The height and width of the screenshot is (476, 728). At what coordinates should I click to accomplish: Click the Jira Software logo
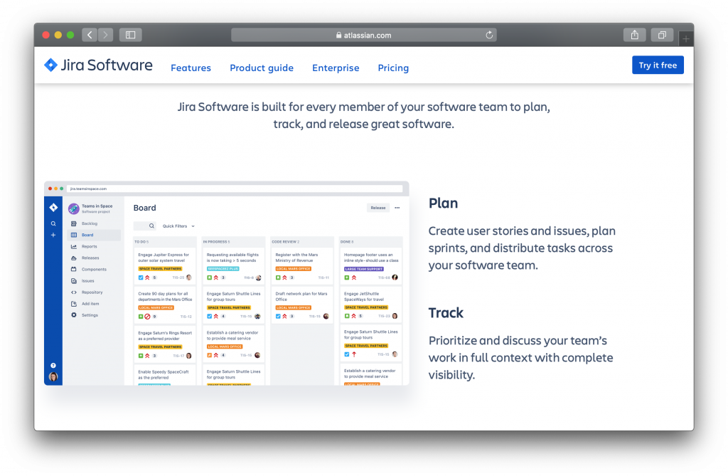(x=98, y=65)
